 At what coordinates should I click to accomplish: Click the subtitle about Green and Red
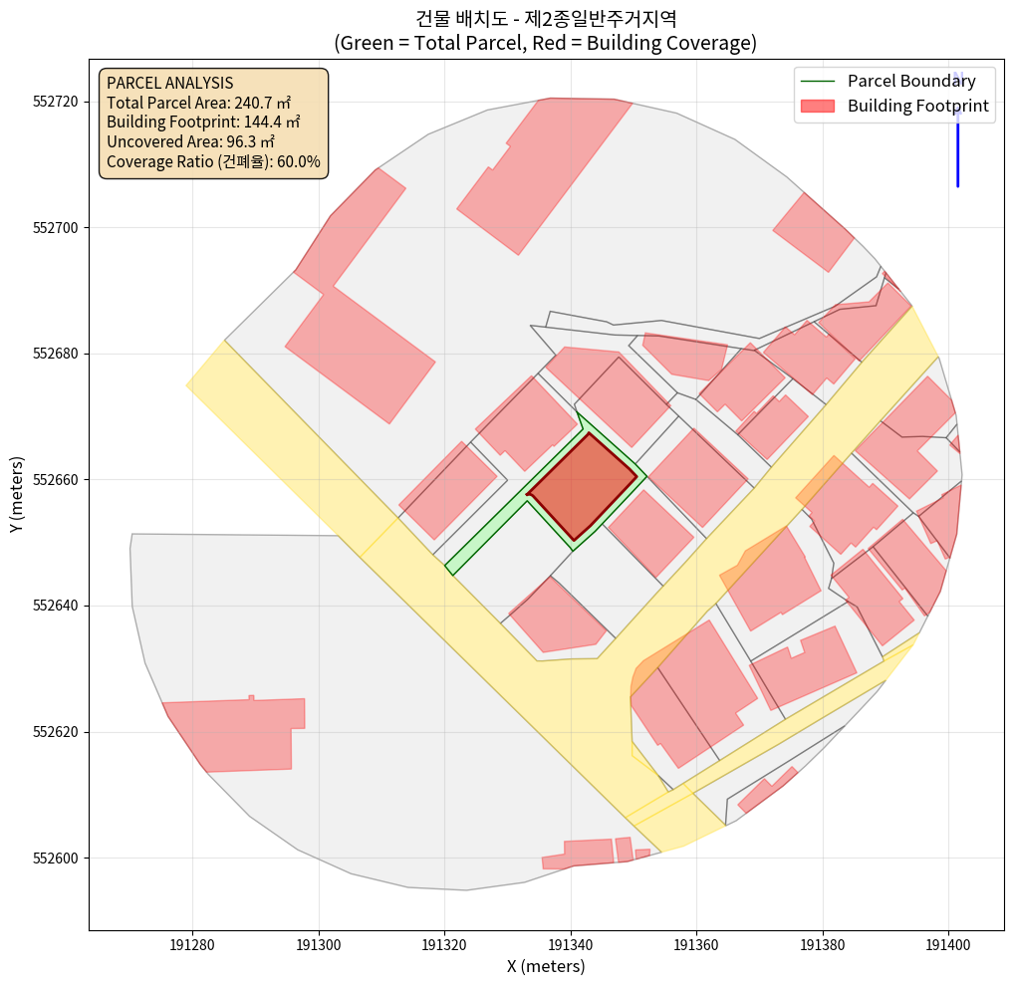pyautogui.click(x=545, y=43)
